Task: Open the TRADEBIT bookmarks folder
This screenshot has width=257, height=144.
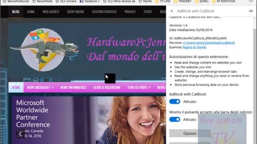Action: (x=183, y=2)
